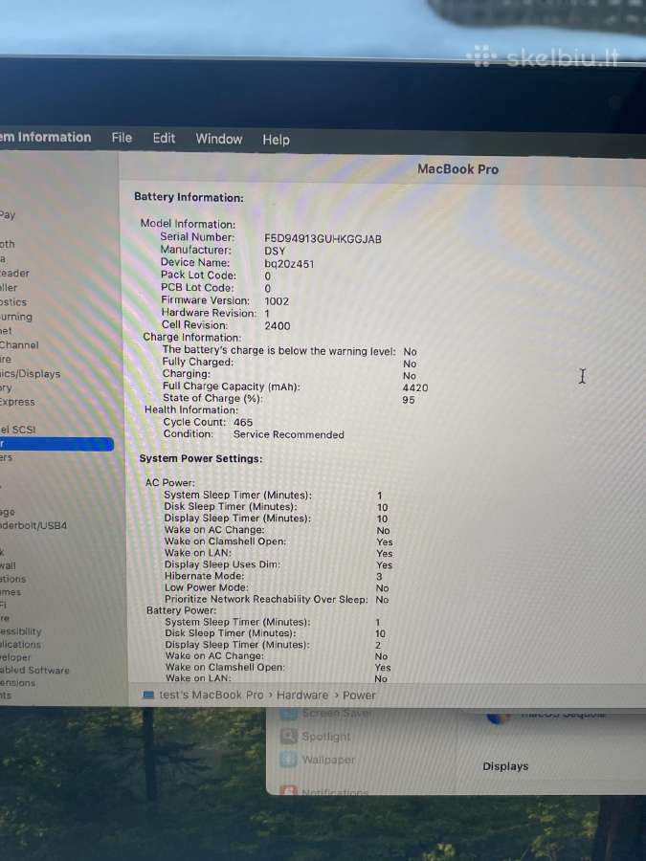This screenshot has width=646, height=861.
Task: Click the Charge Information label
Action: [x=191, y=337]
